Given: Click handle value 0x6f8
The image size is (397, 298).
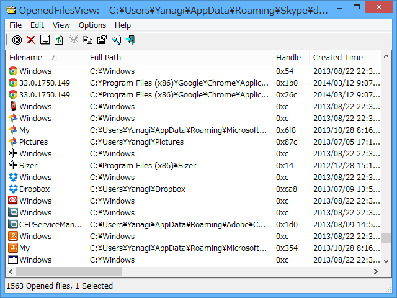Looking at the screenshot, I should pyautogui.click(x=286, y=130).
